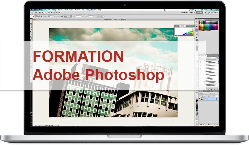
Task: Pick the red swatch in Swatches panel
Action: (x=199, y=22)
